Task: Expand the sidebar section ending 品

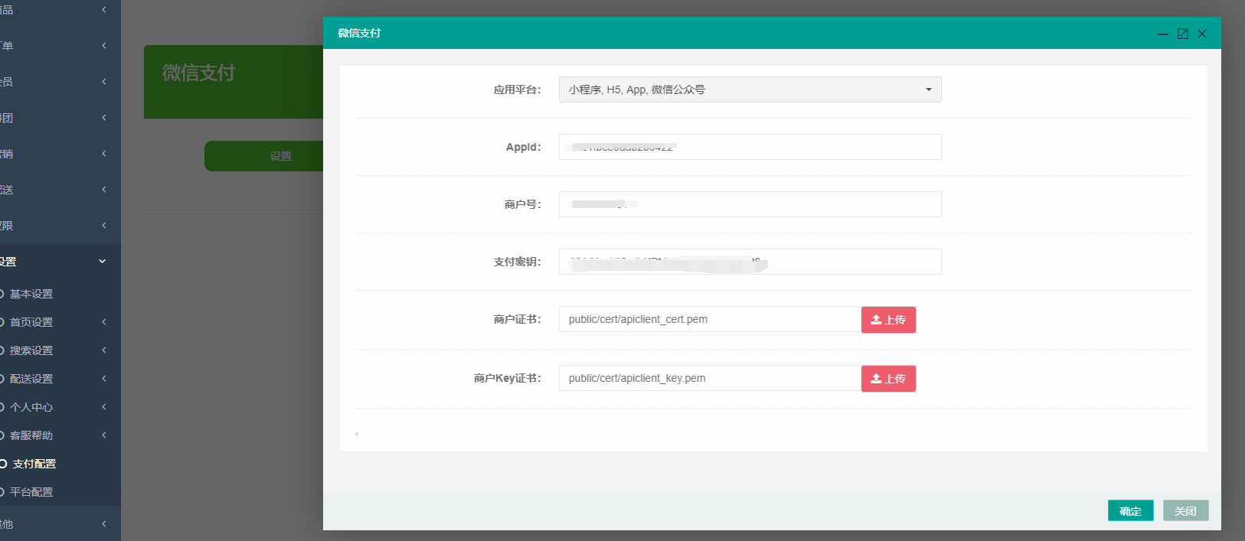Action: pos(104,10)
